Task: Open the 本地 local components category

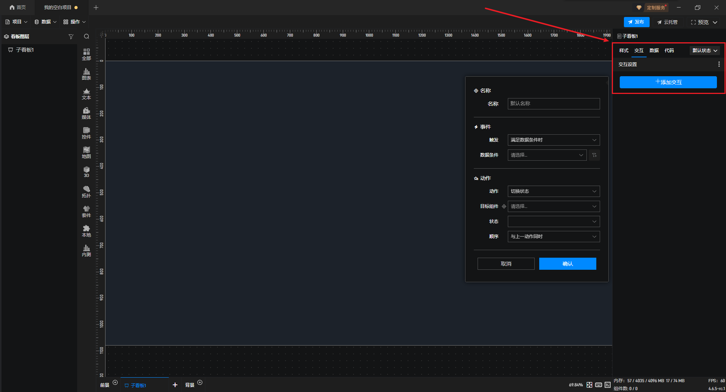Action: [x=87, y=231]
